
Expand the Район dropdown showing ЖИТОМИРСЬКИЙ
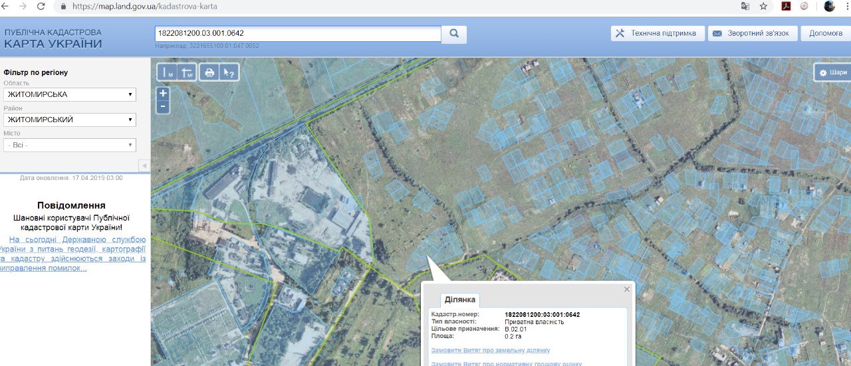pyautogui.click(x=70, y=120)
